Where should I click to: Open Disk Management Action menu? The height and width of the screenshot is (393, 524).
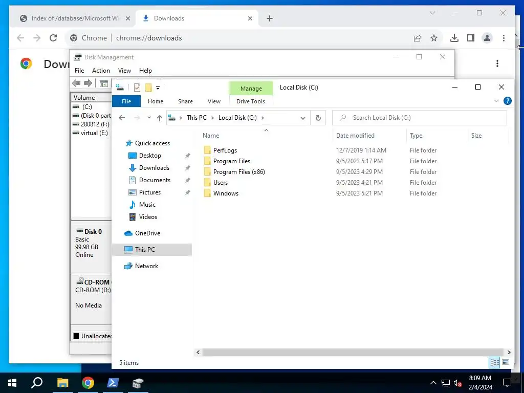(x=101, y=71)
